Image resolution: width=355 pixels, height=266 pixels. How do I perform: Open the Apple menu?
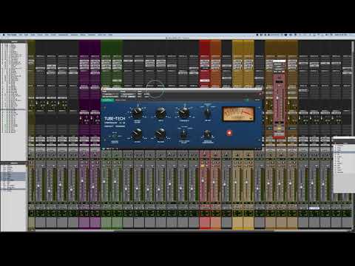[x=4, y=35]
